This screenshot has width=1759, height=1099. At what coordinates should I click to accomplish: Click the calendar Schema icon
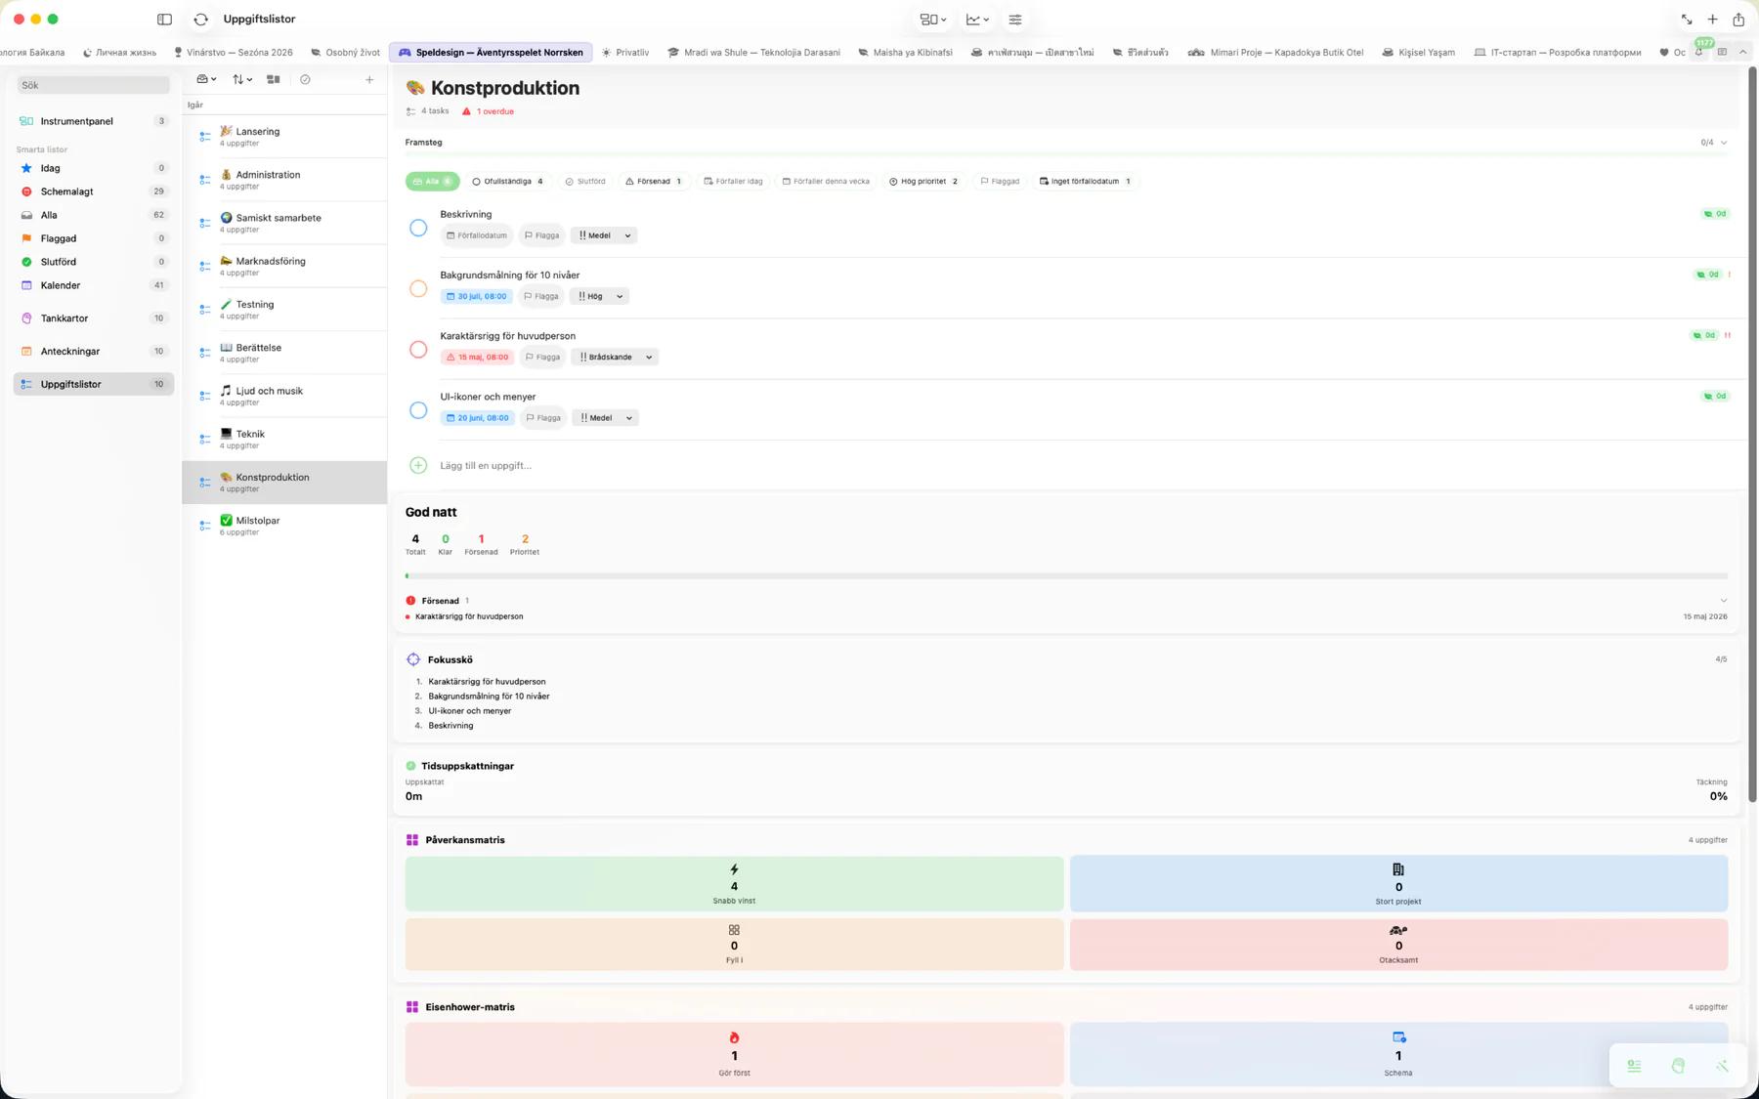pos(1398,1037)
